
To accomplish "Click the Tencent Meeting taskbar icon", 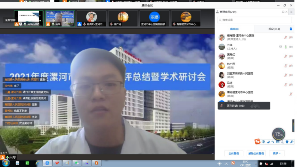I will 47,163.
